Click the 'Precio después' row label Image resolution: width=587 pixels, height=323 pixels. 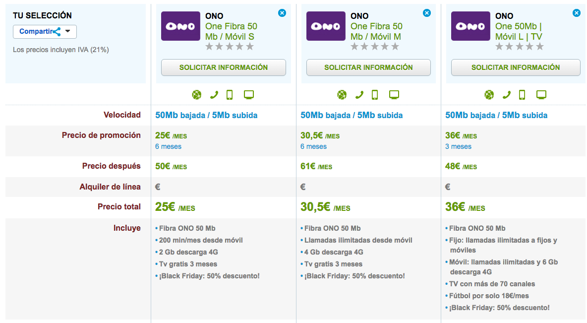111,166
